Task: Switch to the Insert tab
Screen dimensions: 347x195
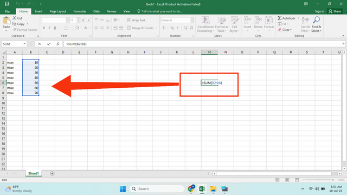Action: pyautogui.click(x=38, y=11)
